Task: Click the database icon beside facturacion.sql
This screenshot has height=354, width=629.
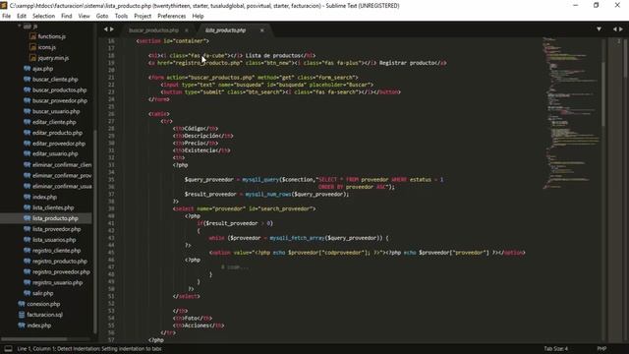Action: [22, 315]
